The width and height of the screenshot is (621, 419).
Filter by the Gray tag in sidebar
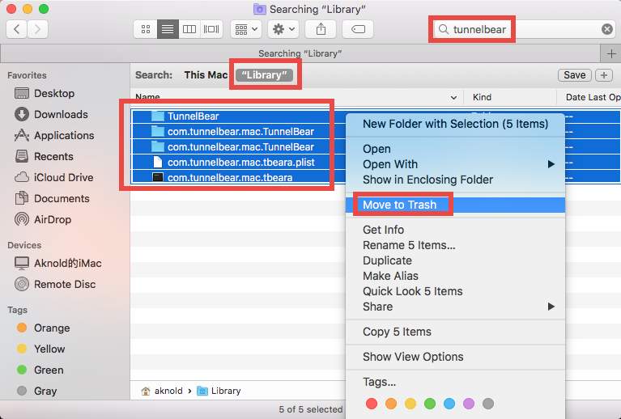coord(36,391)
